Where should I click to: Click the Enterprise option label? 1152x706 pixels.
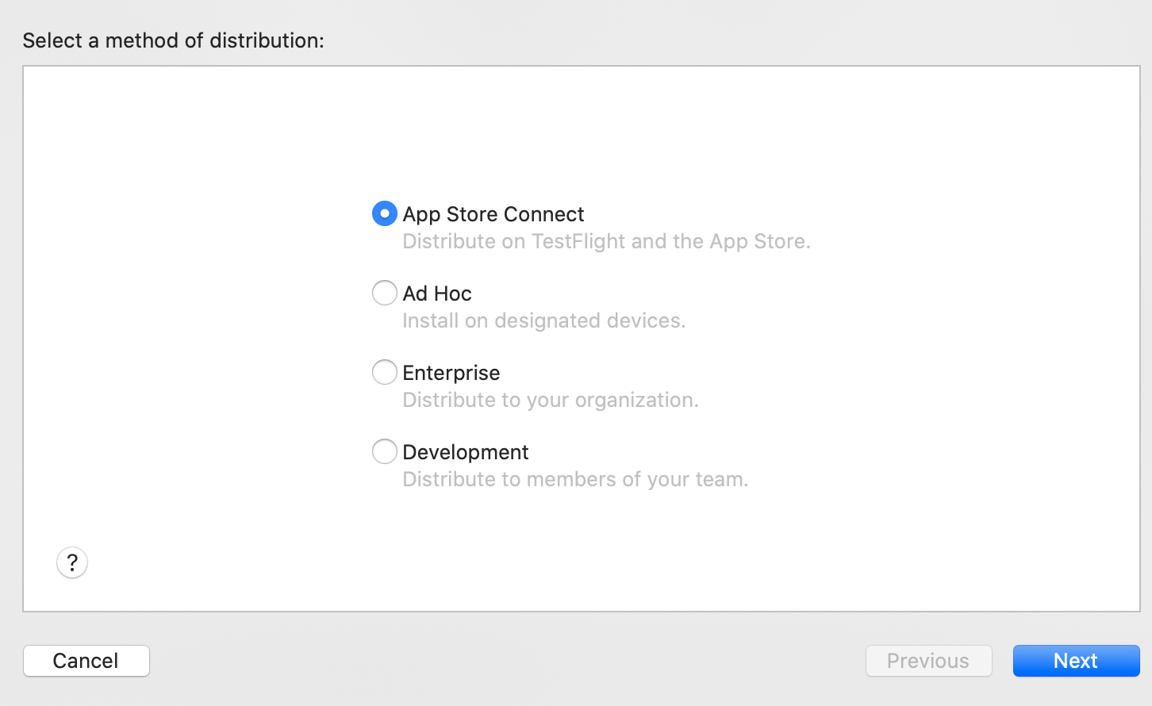coord(451,373)
